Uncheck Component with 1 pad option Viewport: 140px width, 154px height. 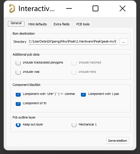tap(83, 94)
